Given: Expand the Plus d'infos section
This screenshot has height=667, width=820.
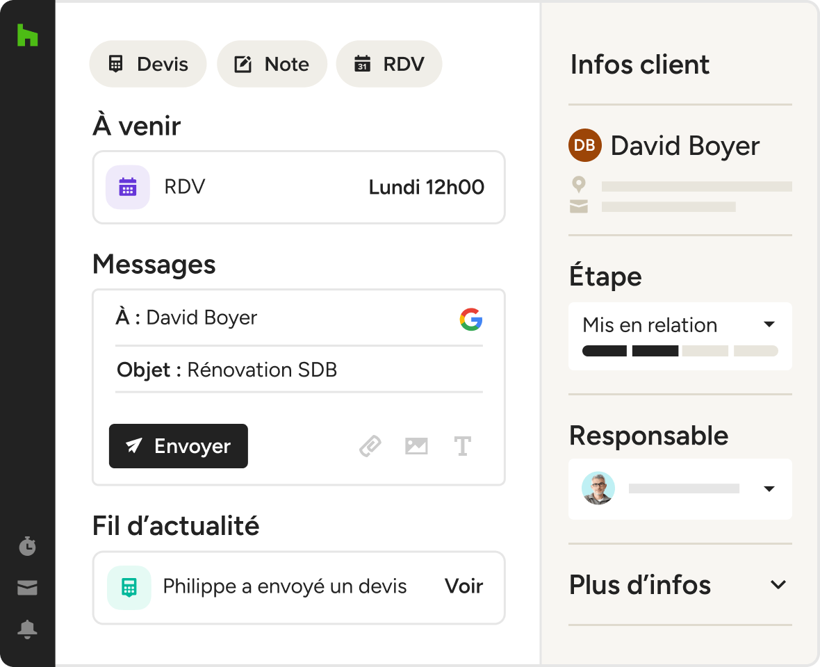Looking at the screenshot, I should [680, 584].
